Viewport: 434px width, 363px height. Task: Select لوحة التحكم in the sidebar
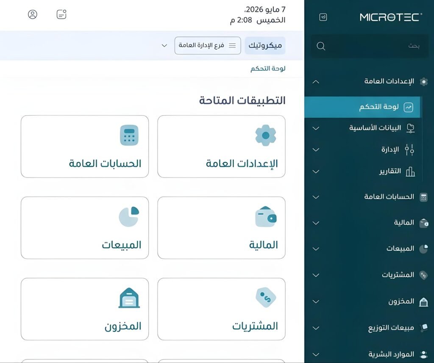click(x=362, y=107)
